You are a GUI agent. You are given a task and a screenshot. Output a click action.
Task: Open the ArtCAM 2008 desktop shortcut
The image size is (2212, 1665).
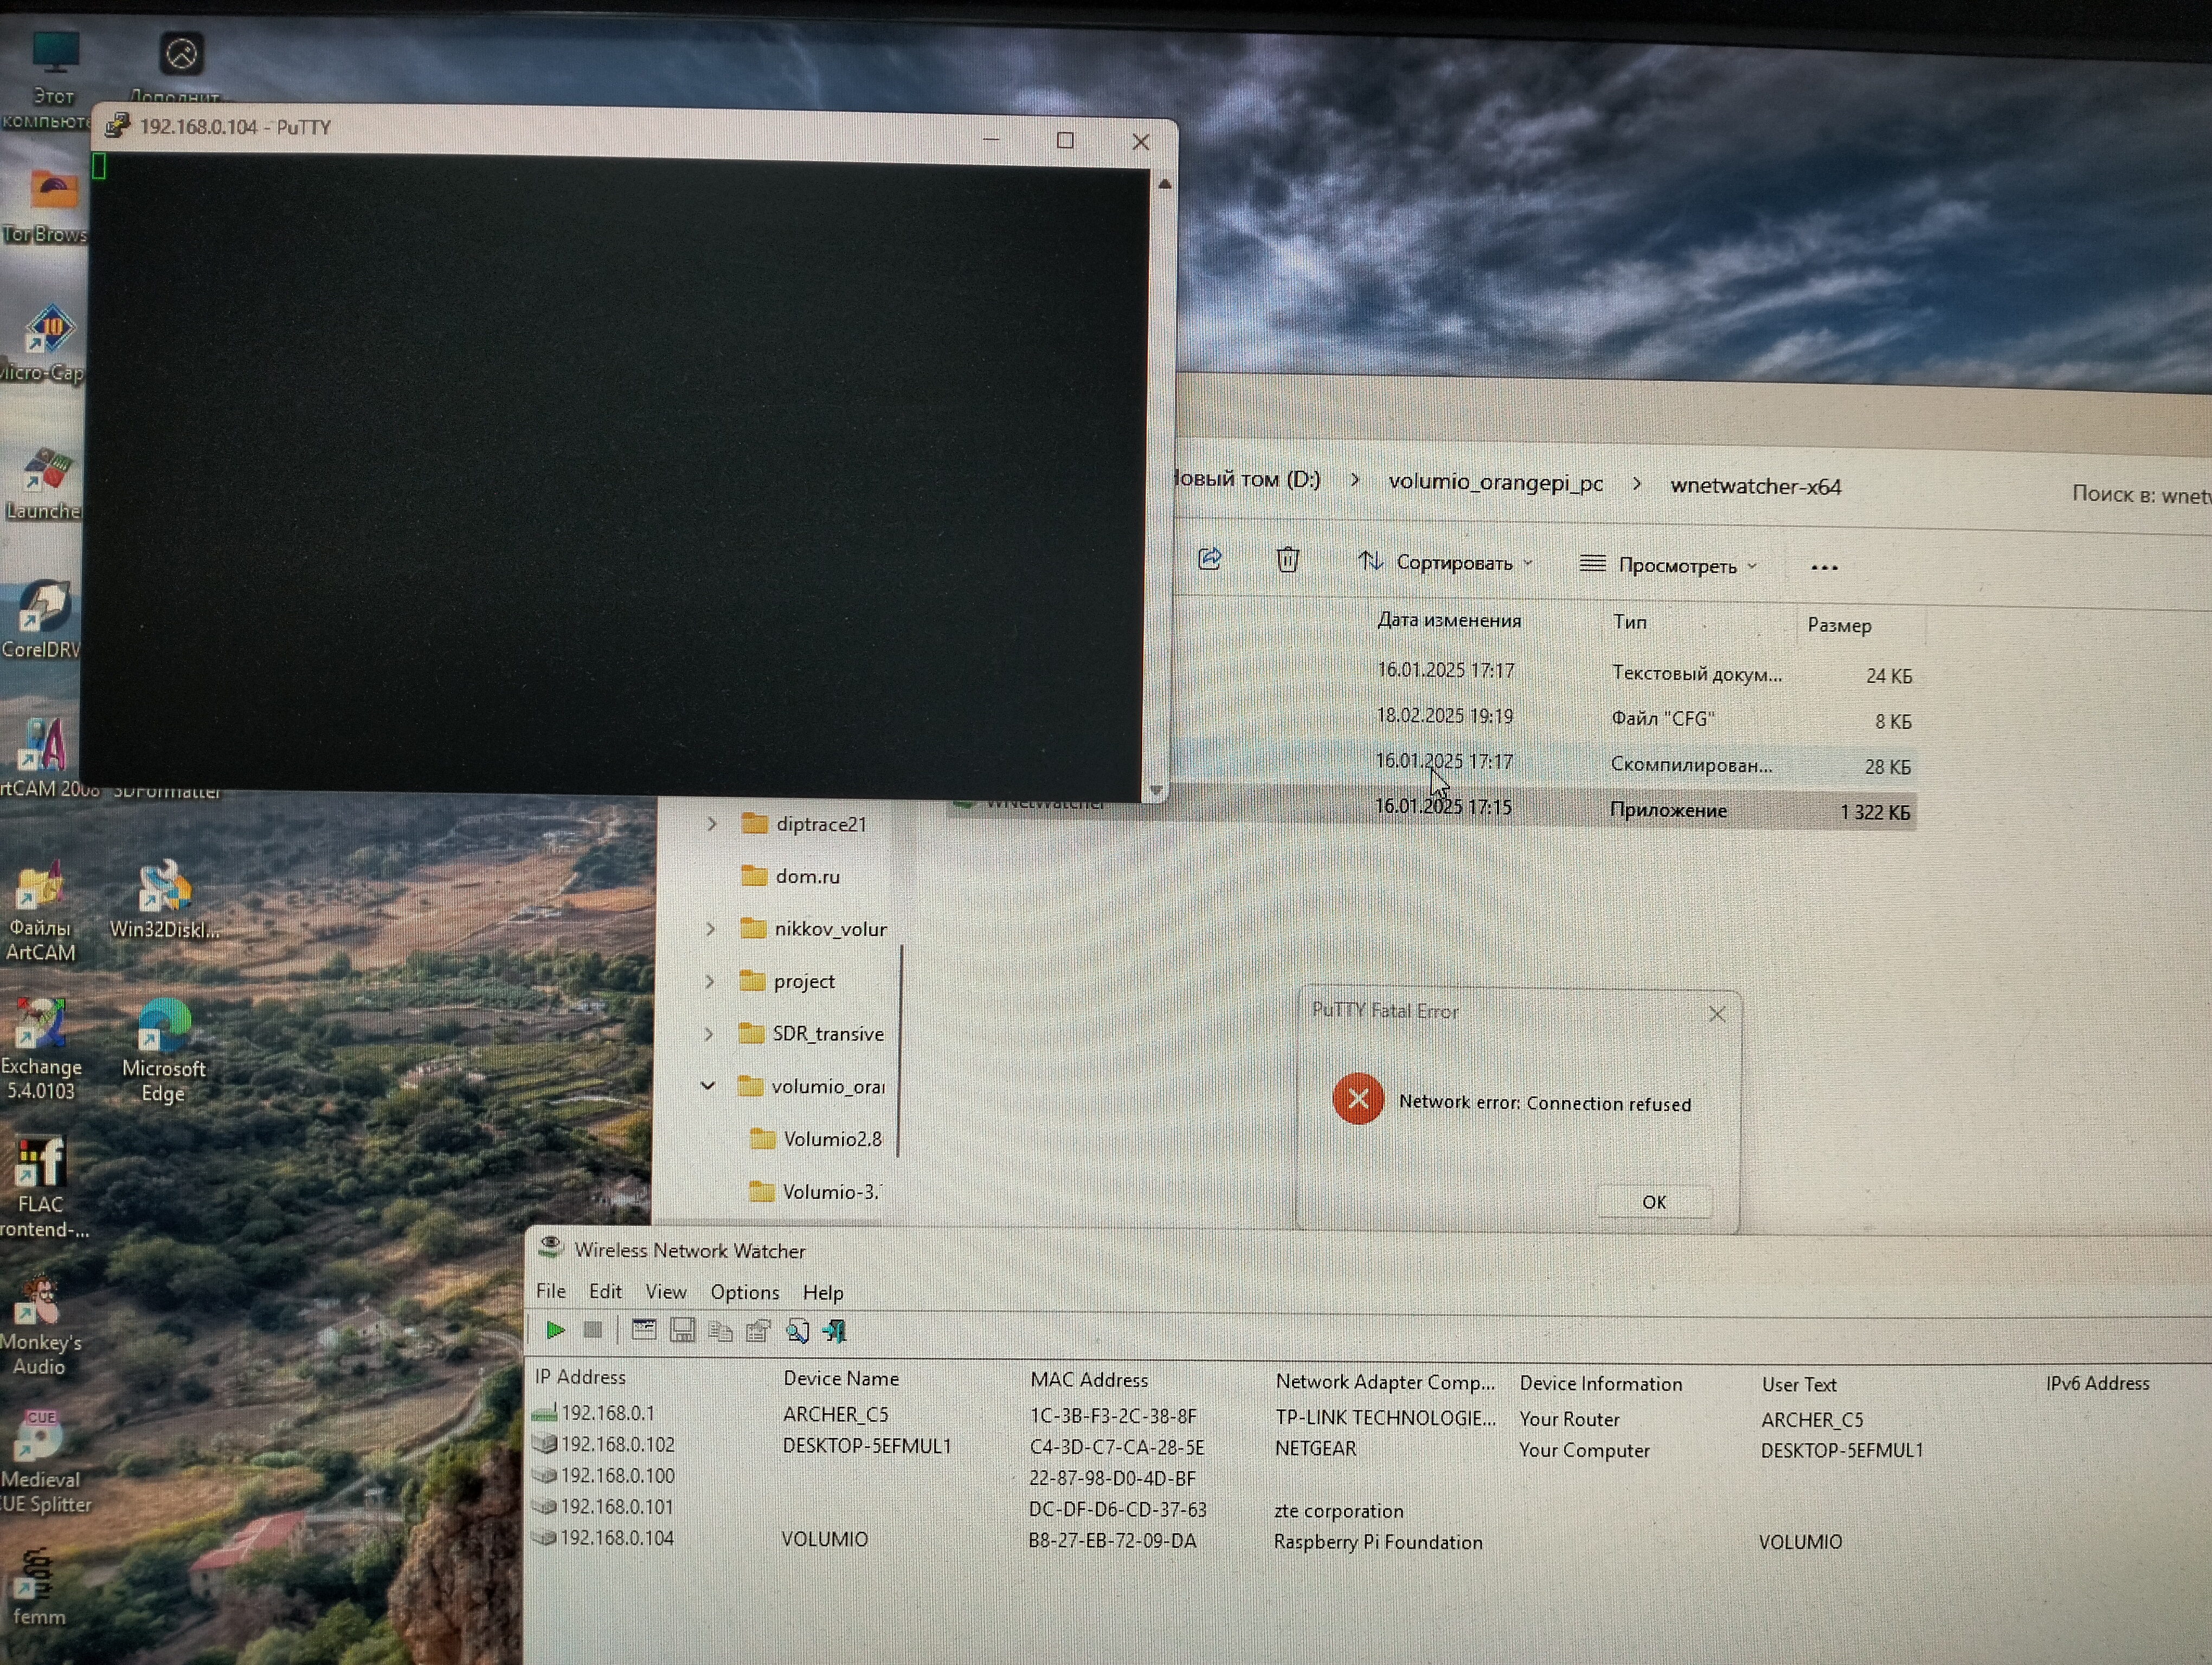(45, 758)
